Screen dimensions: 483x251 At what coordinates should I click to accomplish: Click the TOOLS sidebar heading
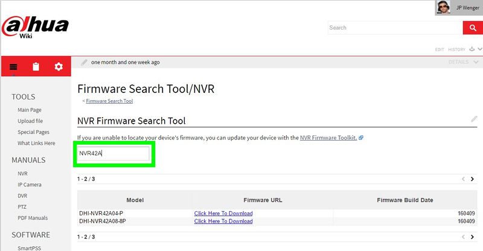click(24, 97)
